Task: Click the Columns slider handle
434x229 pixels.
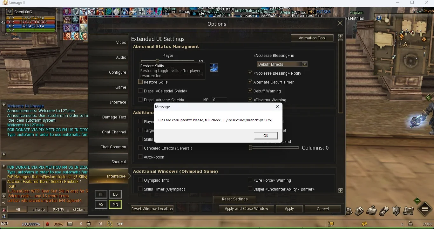Action: (x=250, y=148)
